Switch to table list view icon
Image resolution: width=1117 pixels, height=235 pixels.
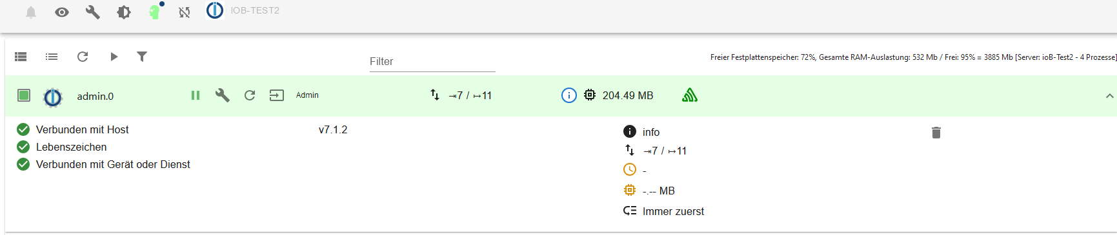pos(21,57)
